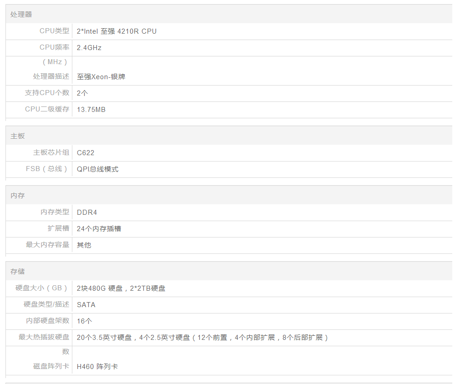Click the 处理器 section header
465x384 pixels.
(x=21, y=15)
